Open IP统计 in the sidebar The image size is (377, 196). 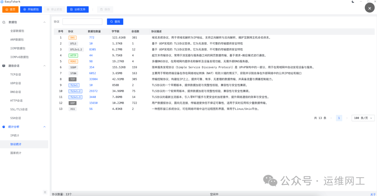click(15, 135)
